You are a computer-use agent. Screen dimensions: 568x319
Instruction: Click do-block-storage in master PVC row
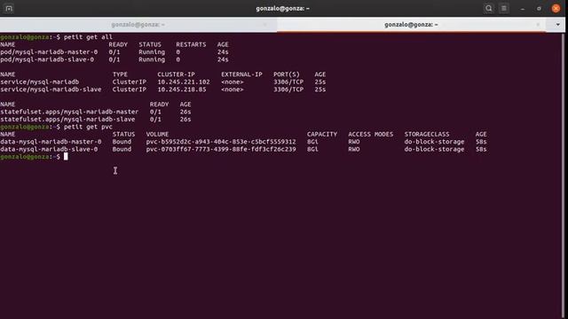[434, 142]
